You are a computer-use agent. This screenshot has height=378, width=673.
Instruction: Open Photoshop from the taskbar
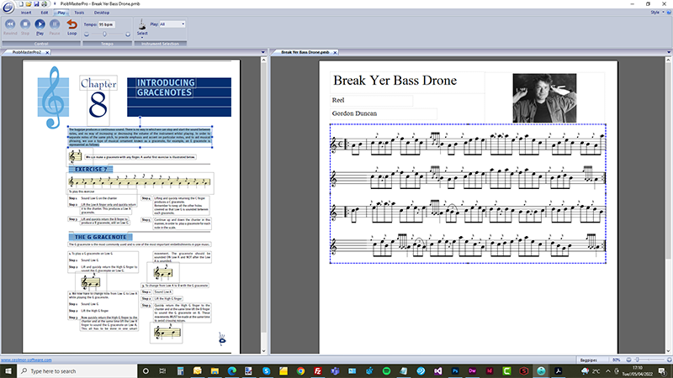[x=455, y=371]
